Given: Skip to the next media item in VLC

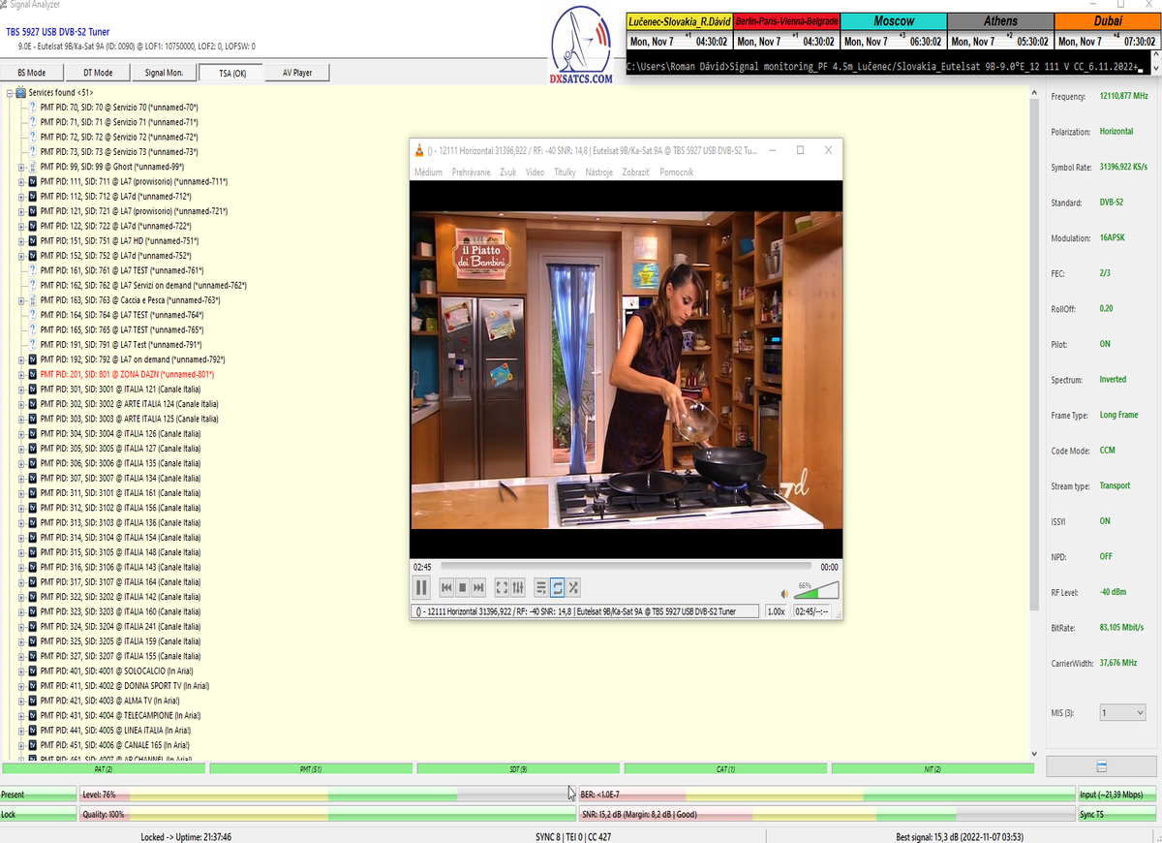Looking at the screenshot, I should click(x=478, y=587).
